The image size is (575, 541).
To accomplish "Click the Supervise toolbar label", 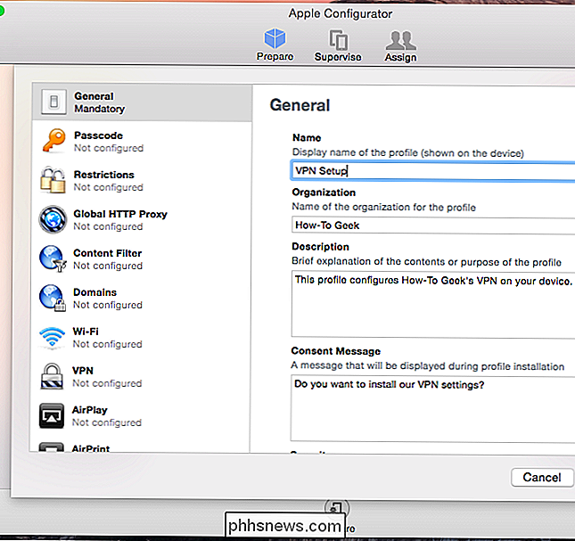I will pos(338,57).
